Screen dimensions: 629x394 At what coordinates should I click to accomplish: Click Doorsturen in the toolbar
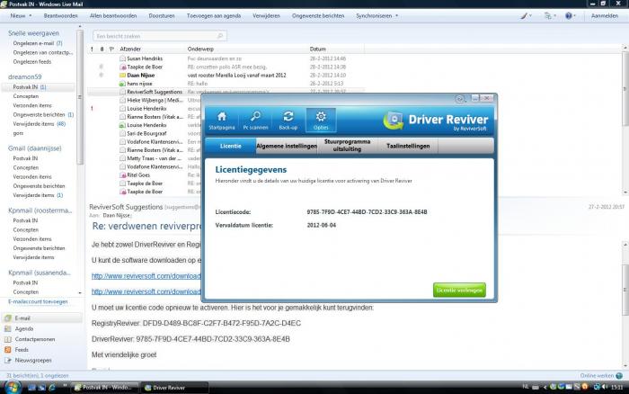tap(162, 16)
